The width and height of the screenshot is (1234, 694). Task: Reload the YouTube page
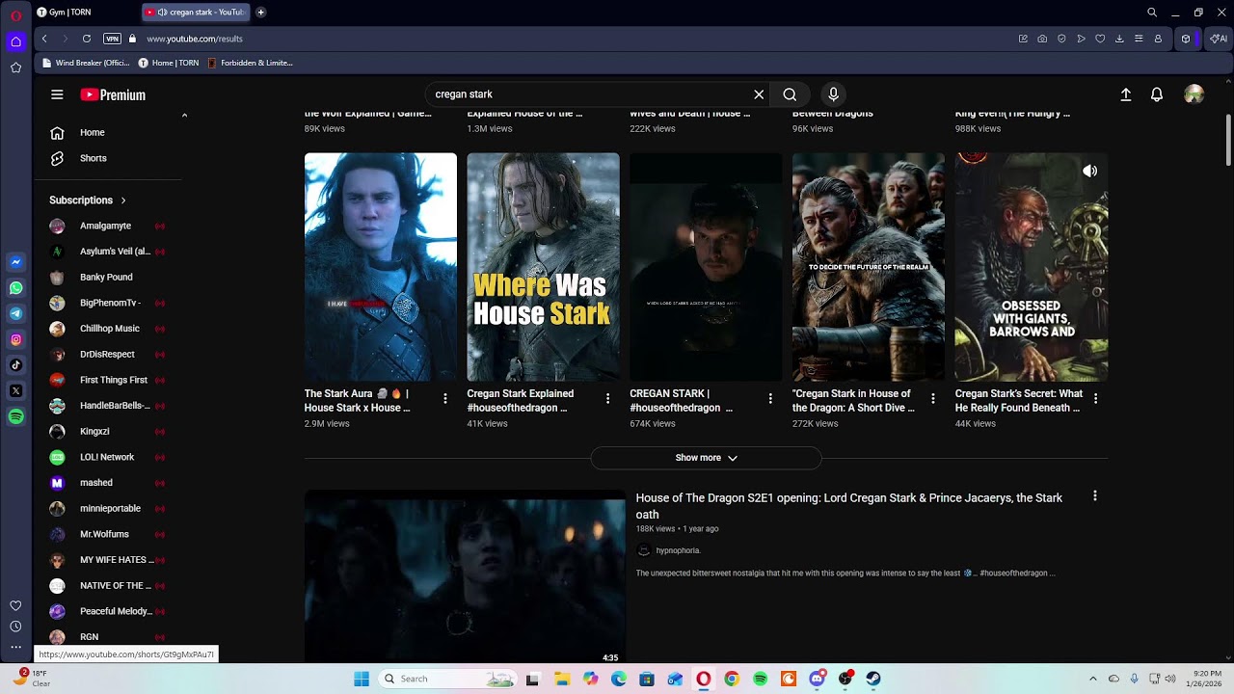coord(87,39)
